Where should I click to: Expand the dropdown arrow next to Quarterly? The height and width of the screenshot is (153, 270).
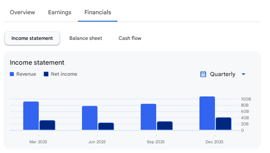click(243, 74)
